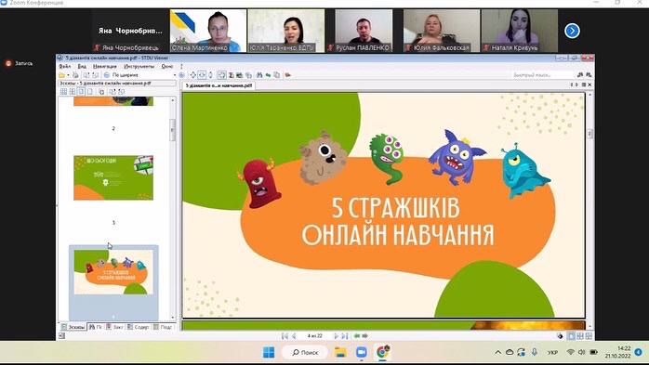Click the print icon in toolbar
The height and width of the screenshot is (365, 649).
click(x=75, y=75)
